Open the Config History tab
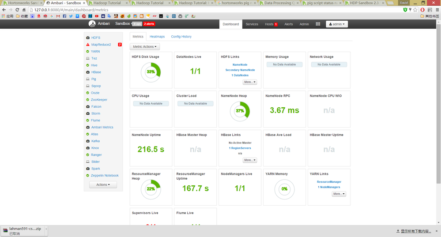 [x=181, y=37]
